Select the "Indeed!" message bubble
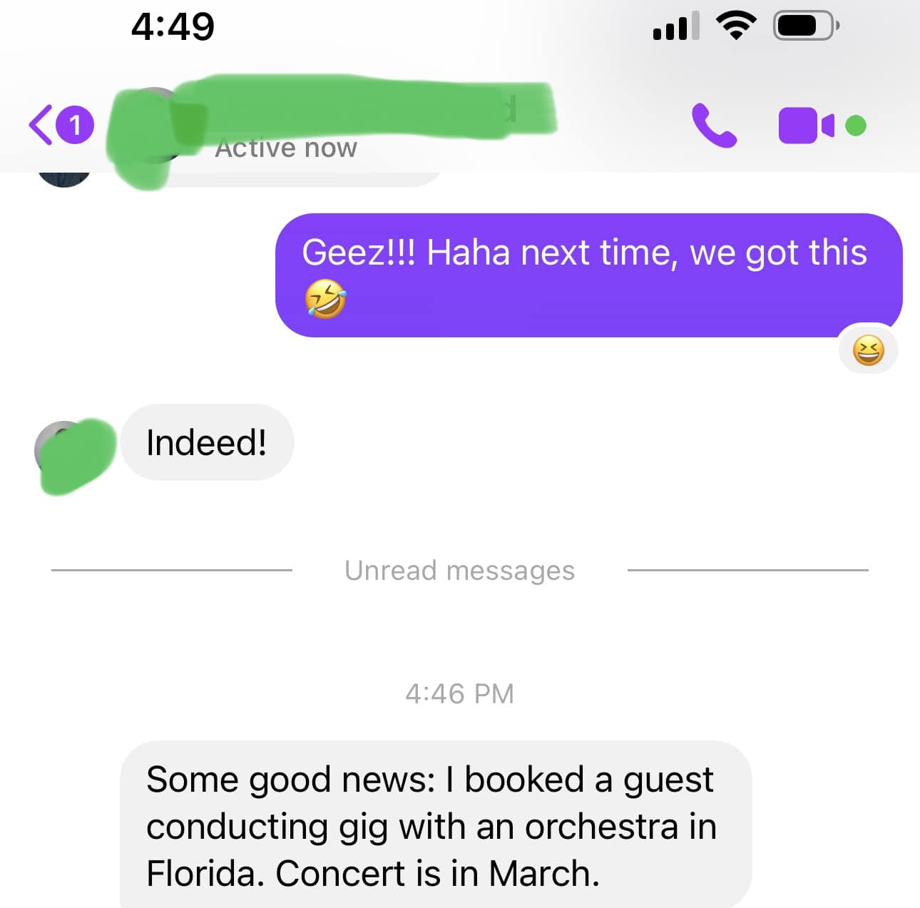920x908 pixels. [207, 442]
